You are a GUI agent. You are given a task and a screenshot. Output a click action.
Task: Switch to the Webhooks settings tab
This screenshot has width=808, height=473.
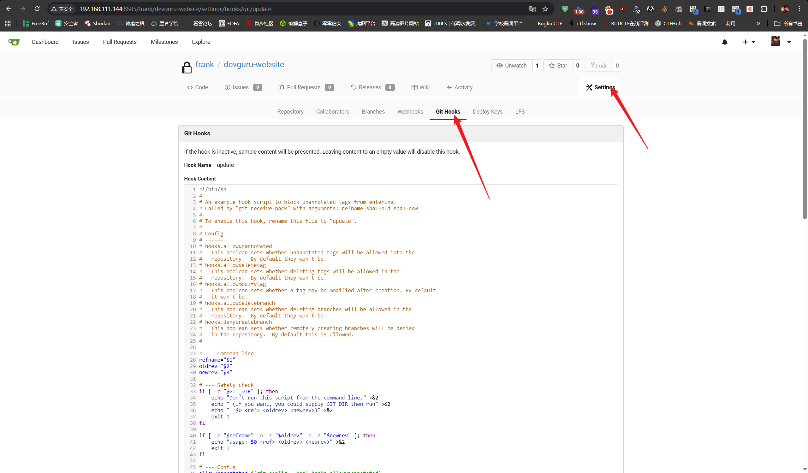(x=410, y=111)
